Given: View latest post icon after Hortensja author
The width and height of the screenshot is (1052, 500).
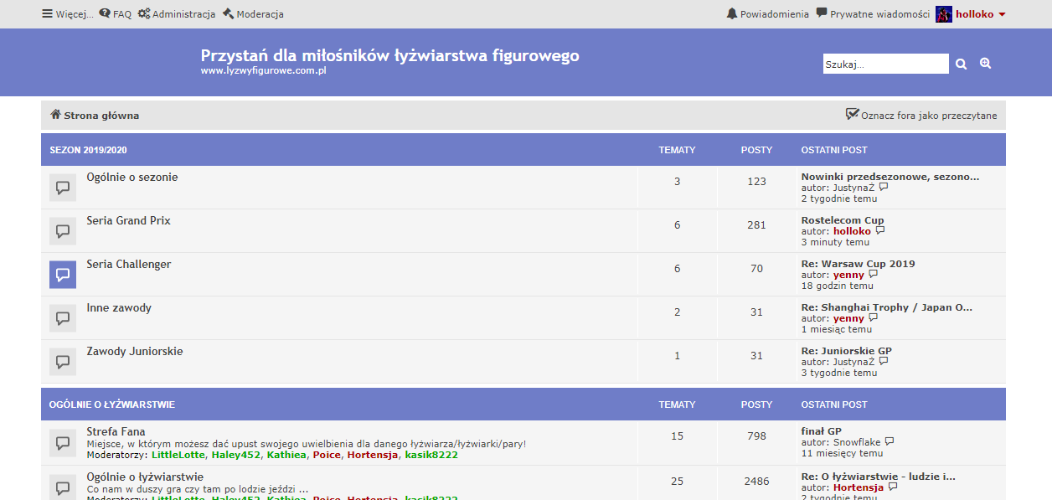Looking at the screenshot, I should pos(894,487).
